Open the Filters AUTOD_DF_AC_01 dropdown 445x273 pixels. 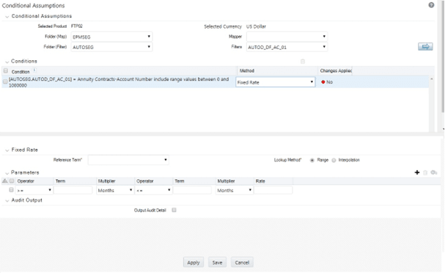point(287,47)
